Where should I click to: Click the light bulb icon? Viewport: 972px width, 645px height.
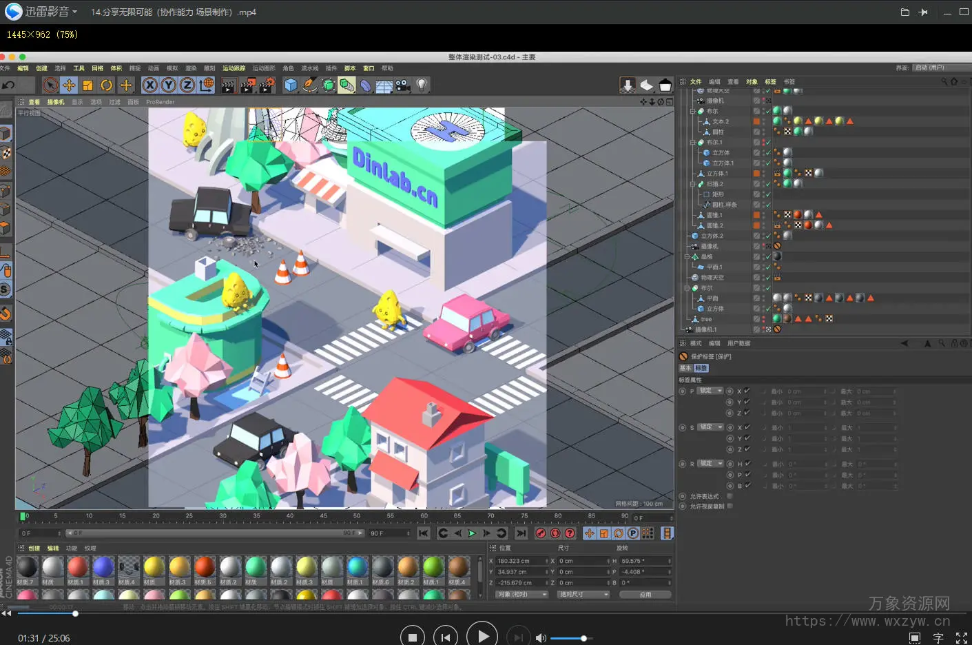pyautogui.click(x=422, y=85)
